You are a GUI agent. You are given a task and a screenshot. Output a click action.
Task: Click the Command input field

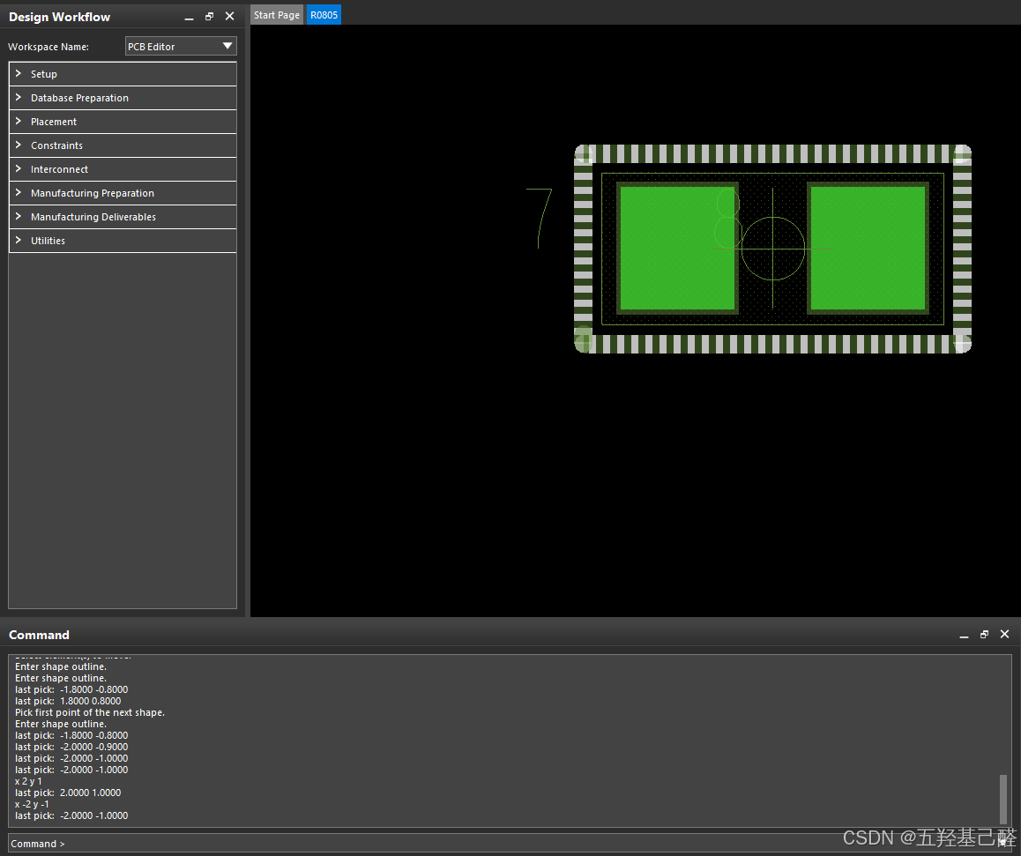[x=510, y=844]
